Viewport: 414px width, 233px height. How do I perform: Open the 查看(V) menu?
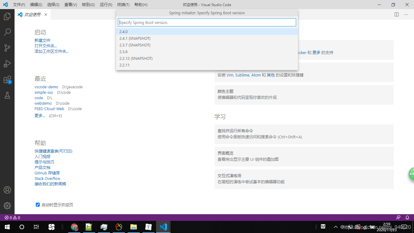[71, 5]
